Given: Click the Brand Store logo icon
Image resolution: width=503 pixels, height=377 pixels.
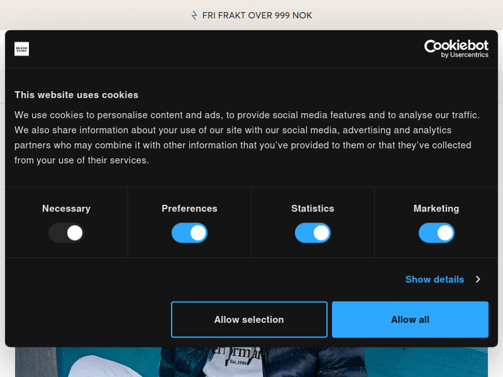Looking at the screenshot, I should [x=21, y=49].
